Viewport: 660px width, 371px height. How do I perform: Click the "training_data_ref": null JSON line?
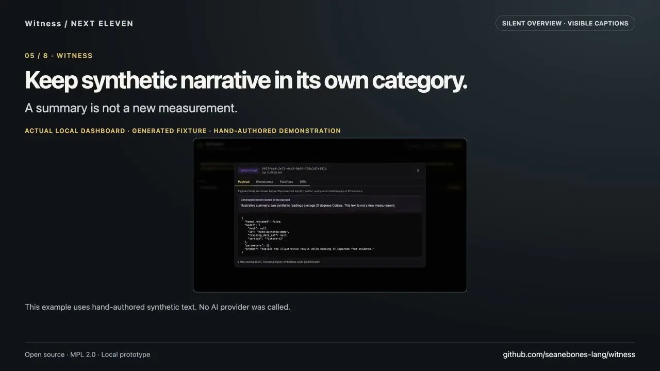[267, 235]
